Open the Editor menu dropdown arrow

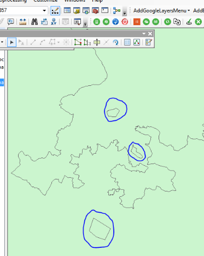coord(2,42)
